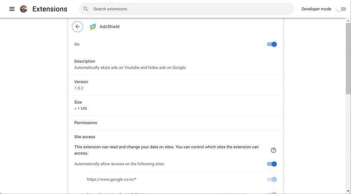
Task: Click the Chrome logo icon
Action: coord(24,9)
